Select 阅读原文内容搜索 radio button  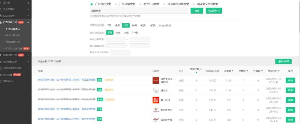coord(194,4)
